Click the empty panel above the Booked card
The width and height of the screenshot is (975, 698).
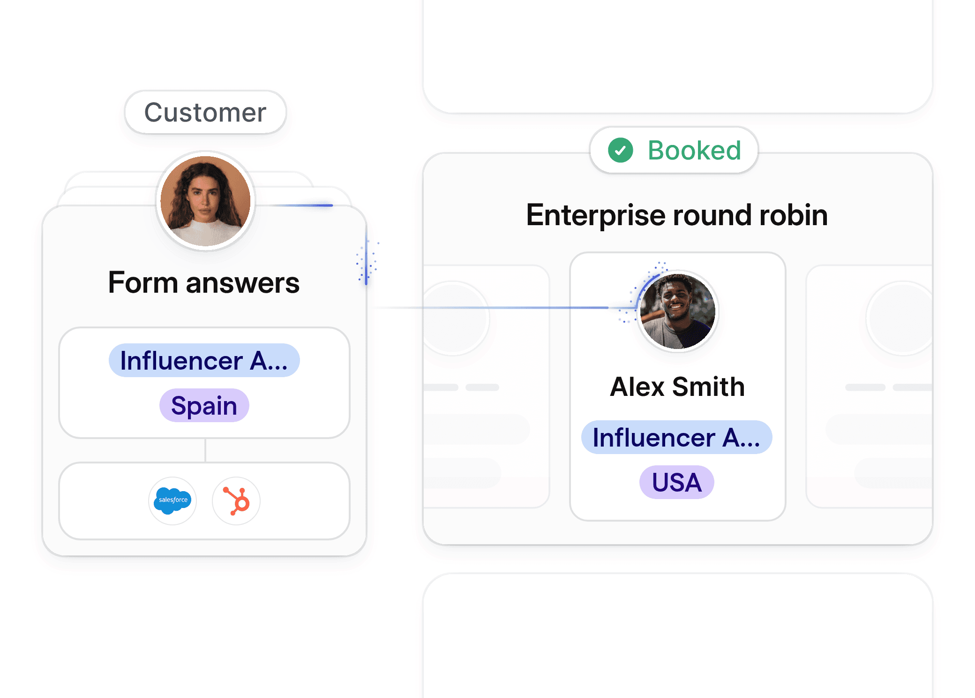click(678, 56)
